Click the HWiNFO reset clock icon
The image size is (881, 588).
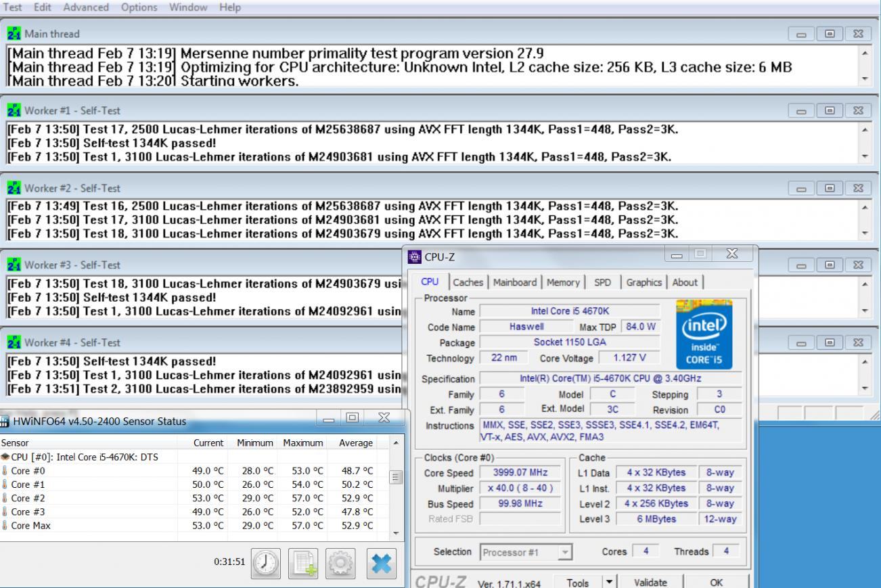(267, 562)
